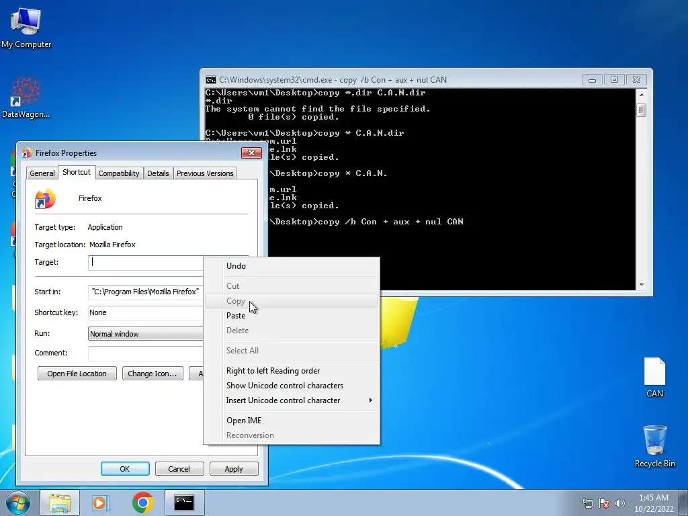Click OK in Firefox Properties

pos(125,468)
